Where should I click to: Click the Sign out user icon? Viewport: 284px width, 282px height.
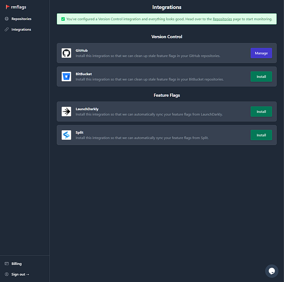click(x=7, y=274)
